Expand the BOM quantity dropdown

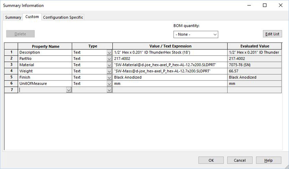(196, 34)
